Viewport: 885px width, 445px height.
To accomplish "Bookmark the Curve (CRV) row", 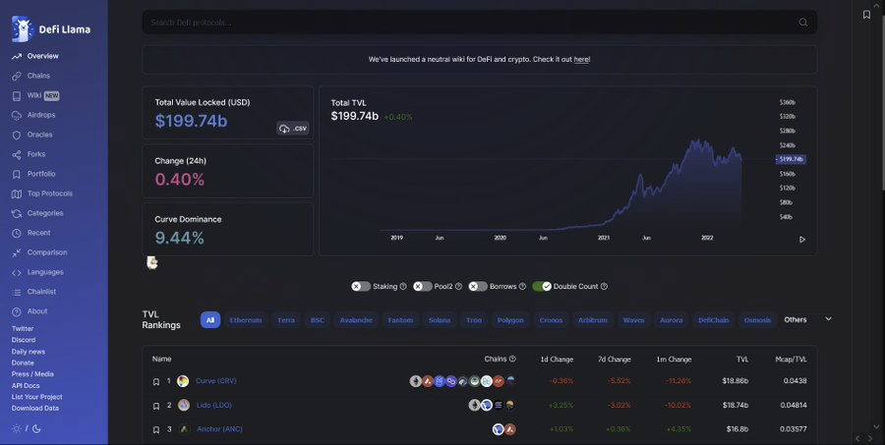I will (156, 382).
